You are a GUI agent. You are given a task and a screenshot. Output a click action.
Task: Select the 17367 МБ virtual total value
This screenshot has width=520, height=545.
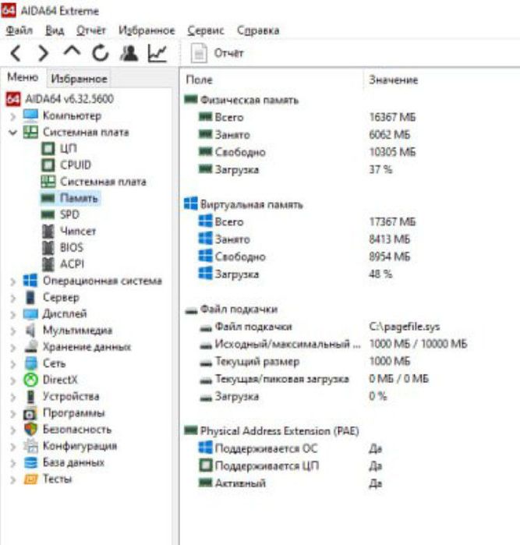[392, 222]
